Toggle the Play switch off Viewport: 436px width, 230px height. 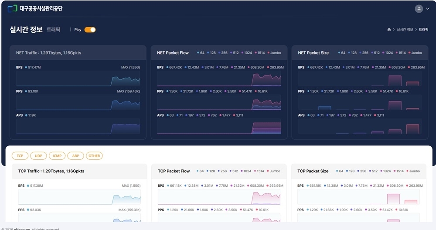(x=90, y=30)
